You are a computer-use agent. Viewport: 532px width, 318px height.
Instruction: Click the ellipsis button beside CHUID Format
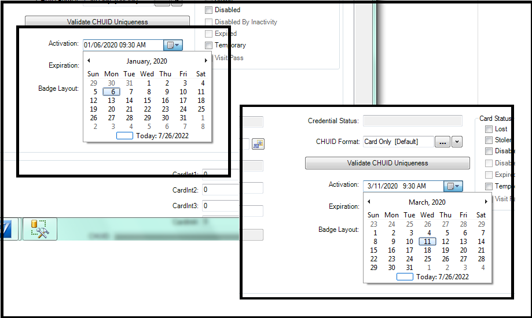[x=442, y=142]
